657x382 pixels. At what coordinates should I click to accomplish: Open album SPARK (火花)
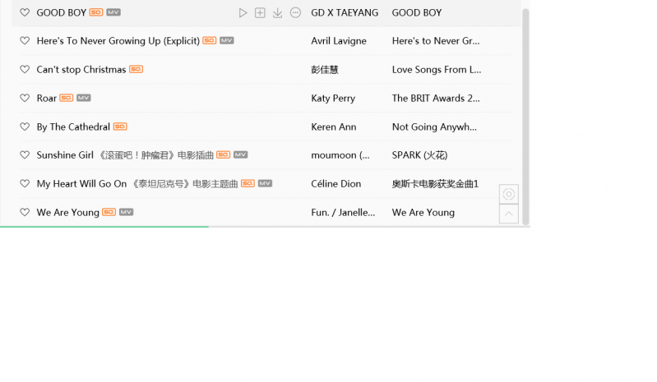[420, 155]
